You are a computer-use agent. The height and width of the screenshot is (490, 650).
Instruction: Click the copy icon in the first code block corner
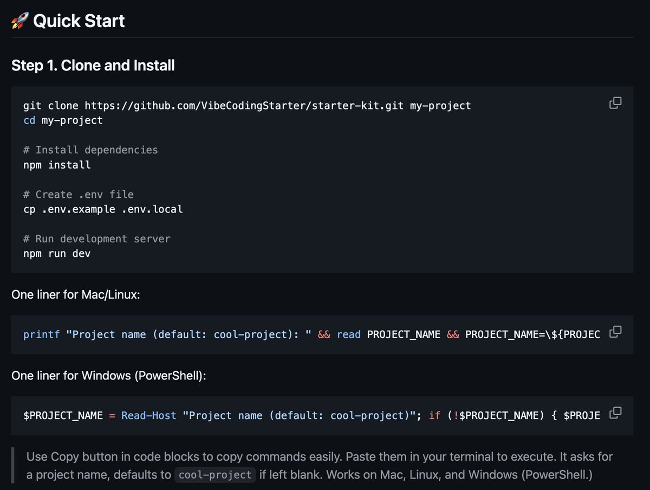615,102
